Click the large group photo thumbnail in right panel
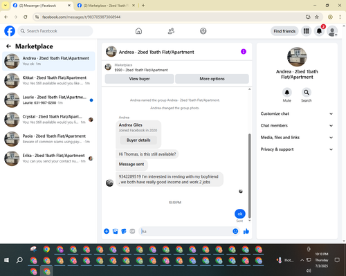The width and height of the screenshot is (346, 276). pos(297,57)
